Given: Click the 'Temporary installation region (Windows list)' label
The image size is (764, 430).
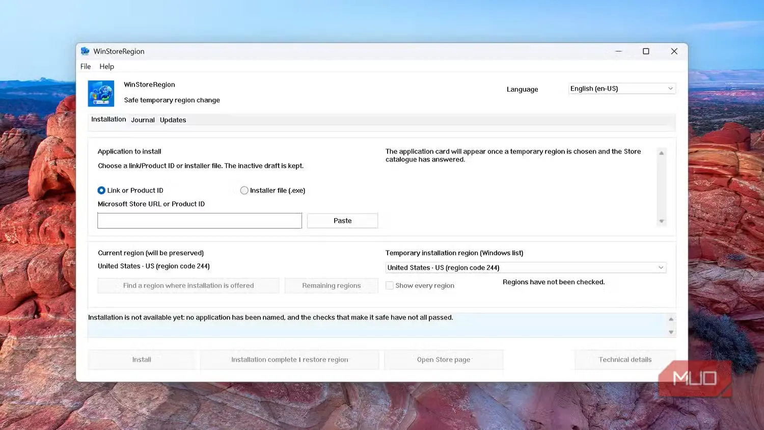Looking at the screenshot, I should pyautogui.click(x=454, y=253).
